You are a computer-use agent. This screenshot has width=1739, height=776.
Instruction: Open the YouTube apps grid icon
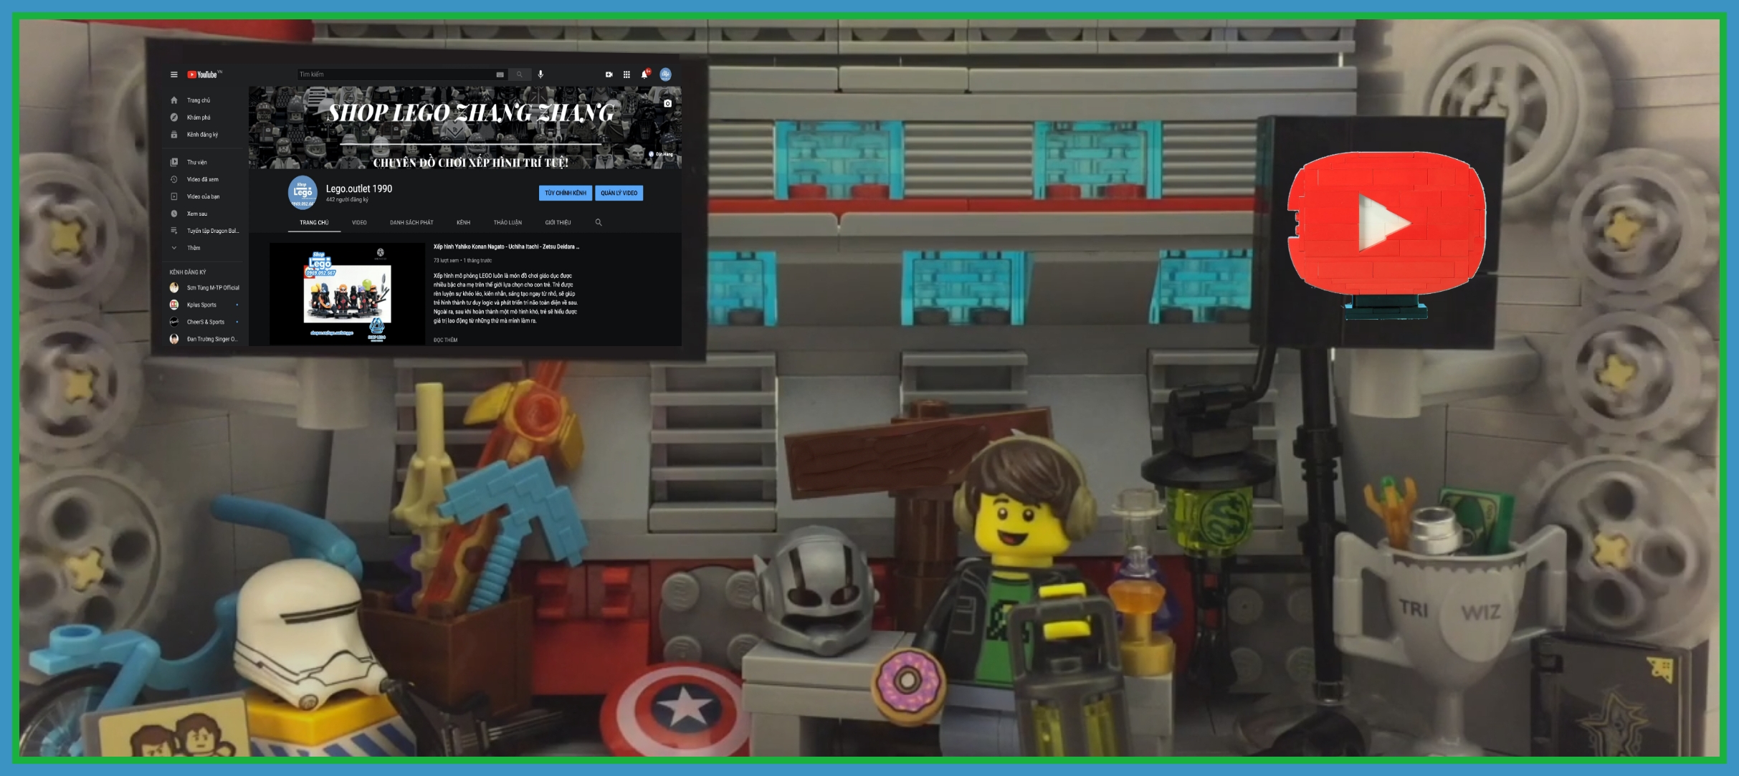[626, 75]
